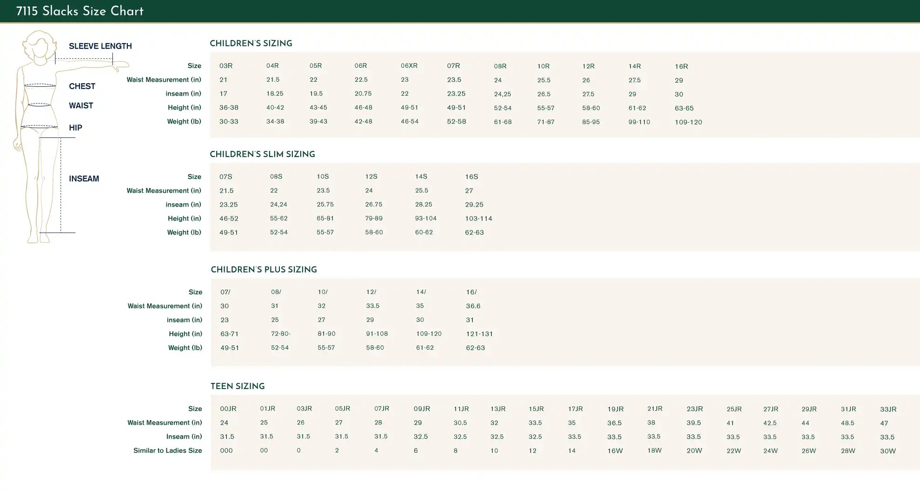
Task: Click teen size 33JR header
Action: coord(888,409)
